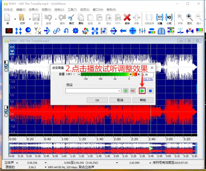Click the Save floppy disk icon
This screenshot has height=171, width=206.
pyautogui.click(x=36, y=17)
